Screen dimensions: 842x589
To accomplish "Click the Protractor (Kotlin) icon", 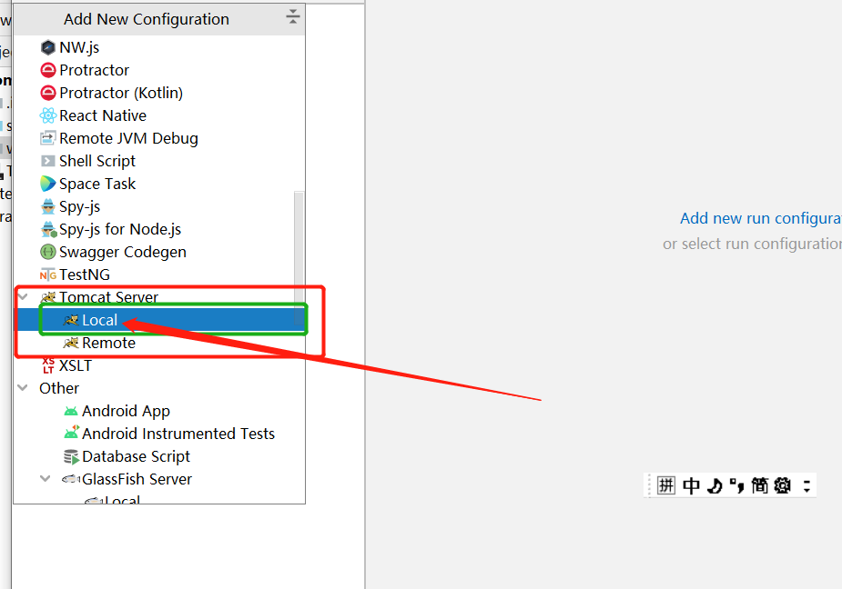I will (x=48, y=93).
